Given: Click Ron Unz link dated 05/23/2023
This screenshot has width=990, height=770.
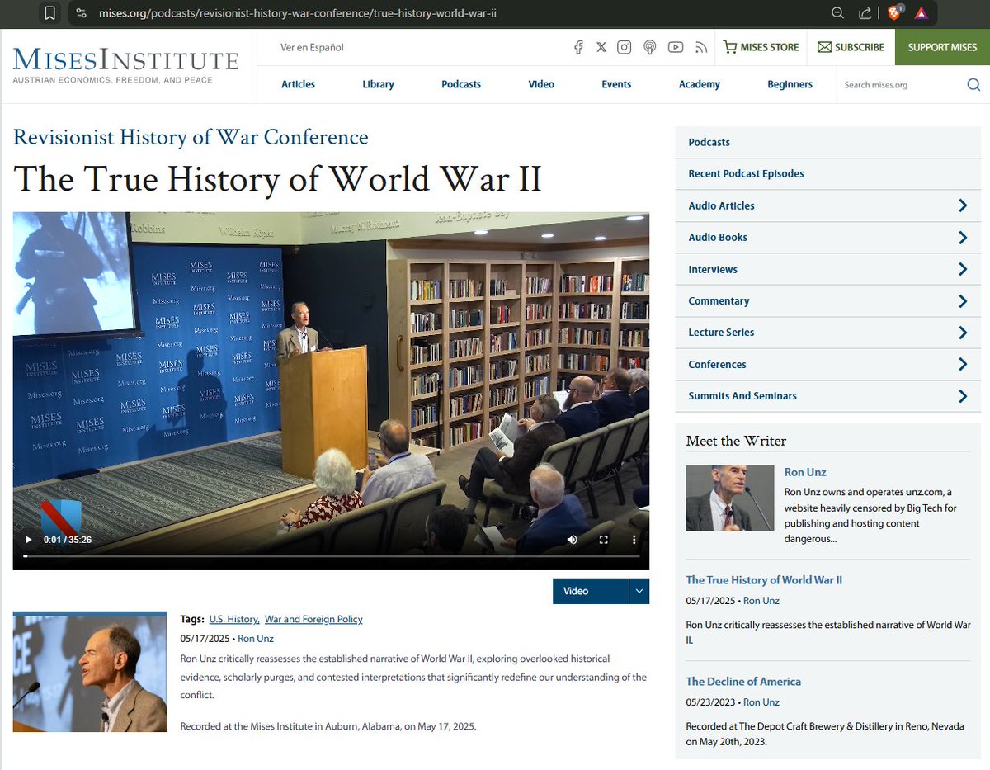Looking at the screenshot, I should coord(761,702).
